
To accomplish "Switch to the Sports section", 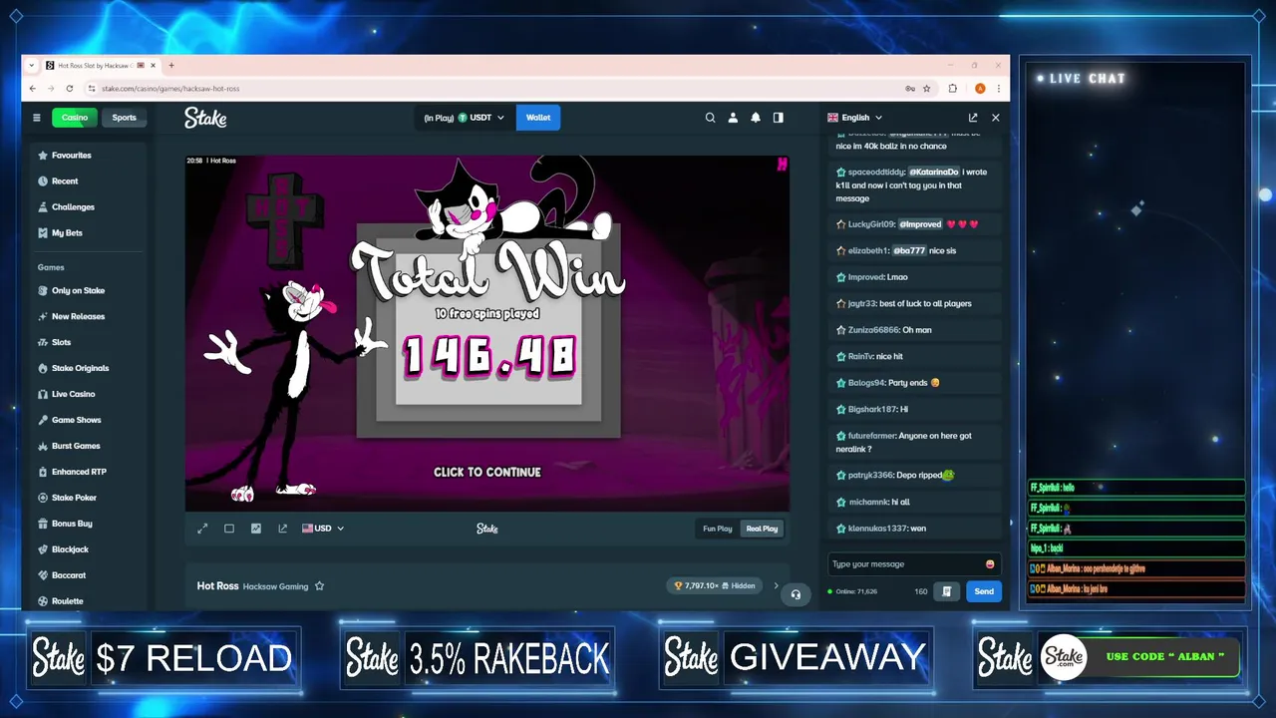I will [x=124, y=118].
